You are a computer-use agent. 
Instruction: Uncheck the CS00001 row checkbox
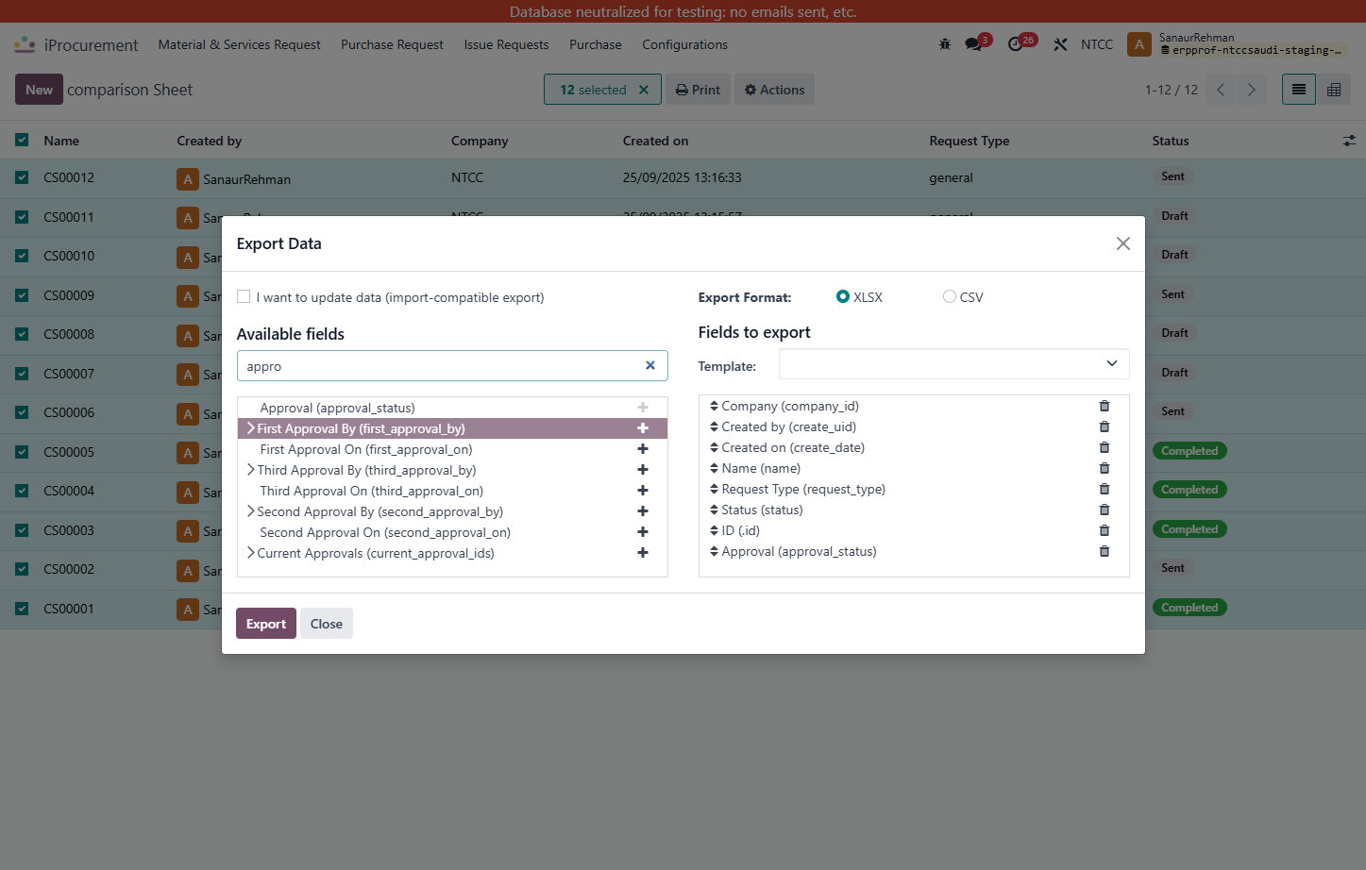click(x=22, y=609)
